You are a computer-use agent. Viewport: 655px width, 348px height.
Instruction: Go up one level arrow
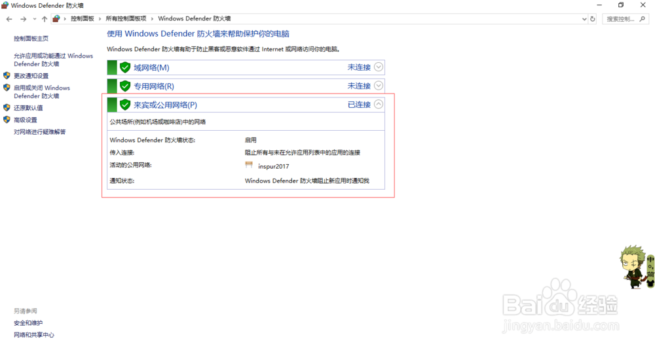[45, 19]
